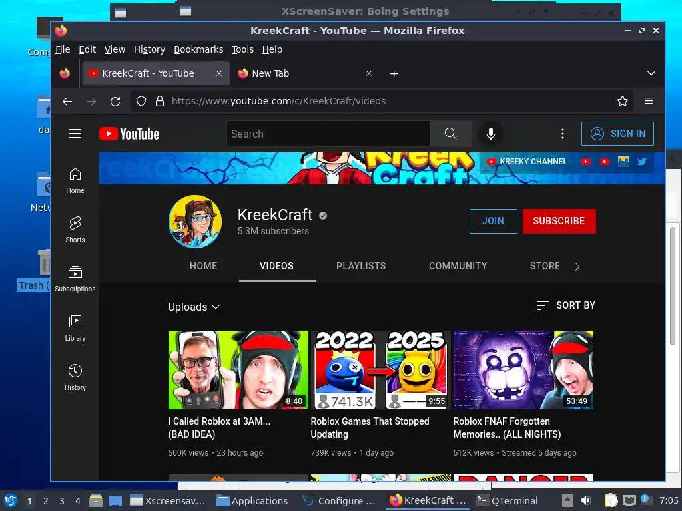
Task: Click the search magnifier button on YouTube
Action: click(x=451, y=134)
